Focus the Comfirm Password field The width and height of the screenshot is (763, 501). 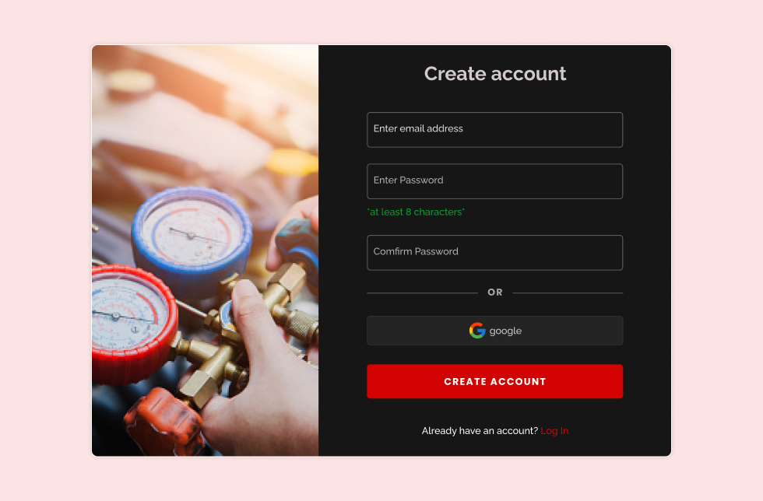494,253
